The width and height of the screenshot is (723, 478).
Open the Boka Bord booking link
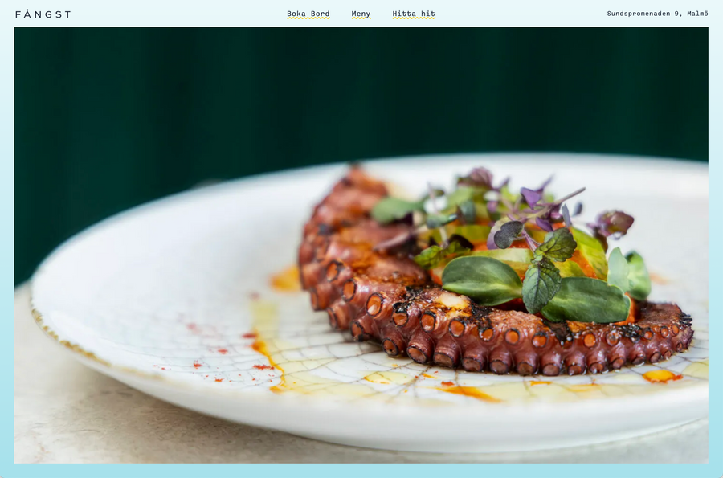click(308, 14)
